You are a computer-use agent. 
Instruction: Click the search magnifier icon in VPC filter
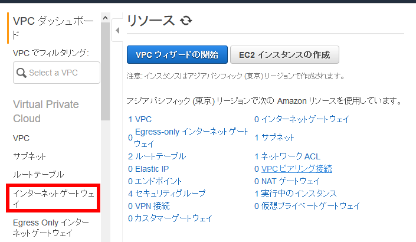(21, 73)
